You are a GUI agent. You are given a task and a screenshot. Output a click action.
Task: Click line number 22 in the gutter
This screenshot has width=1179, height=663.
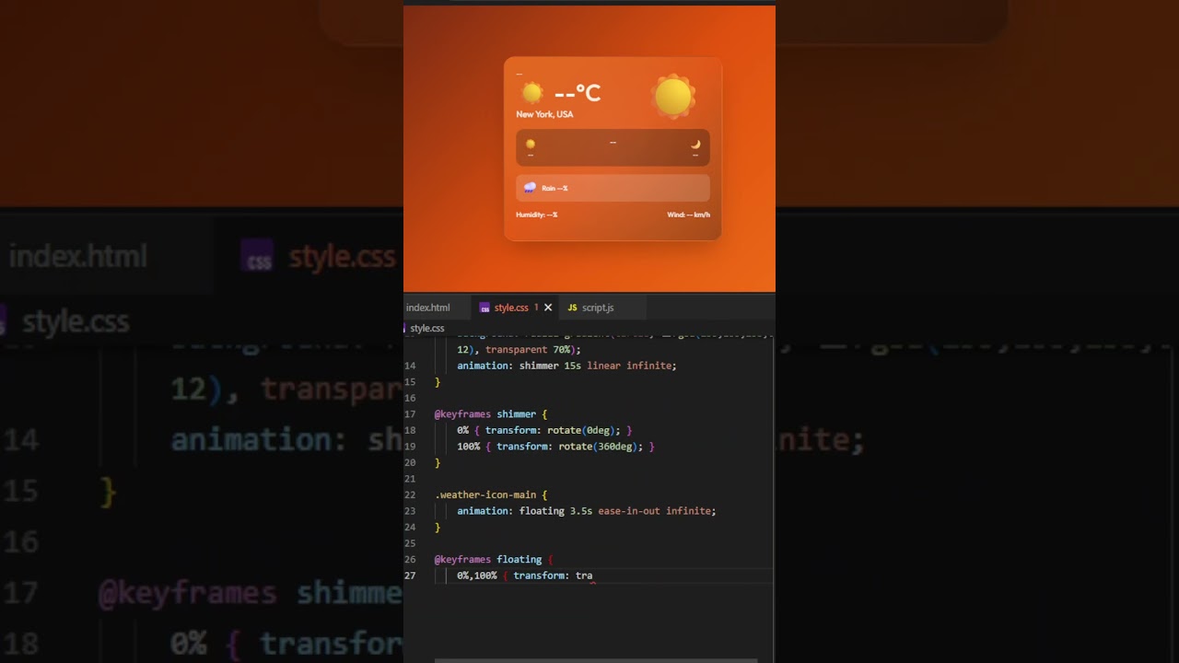pyautogui.click(x=411, y=494)
